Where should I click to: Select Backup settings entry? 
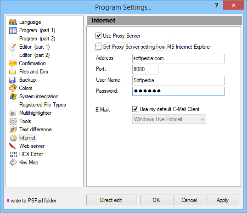tap(28, 80)
